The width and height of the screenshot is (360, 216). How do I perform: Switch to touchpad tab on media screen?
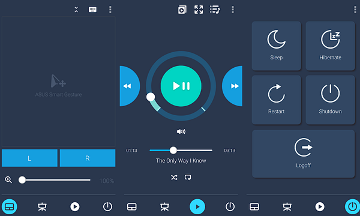click(132, 207)
